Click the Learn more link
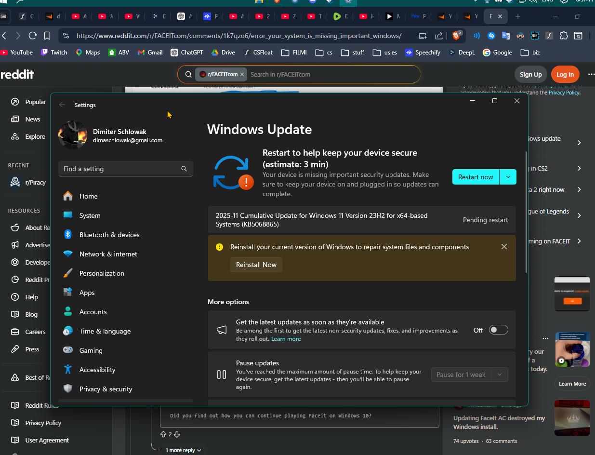 [x=286, y=339]
